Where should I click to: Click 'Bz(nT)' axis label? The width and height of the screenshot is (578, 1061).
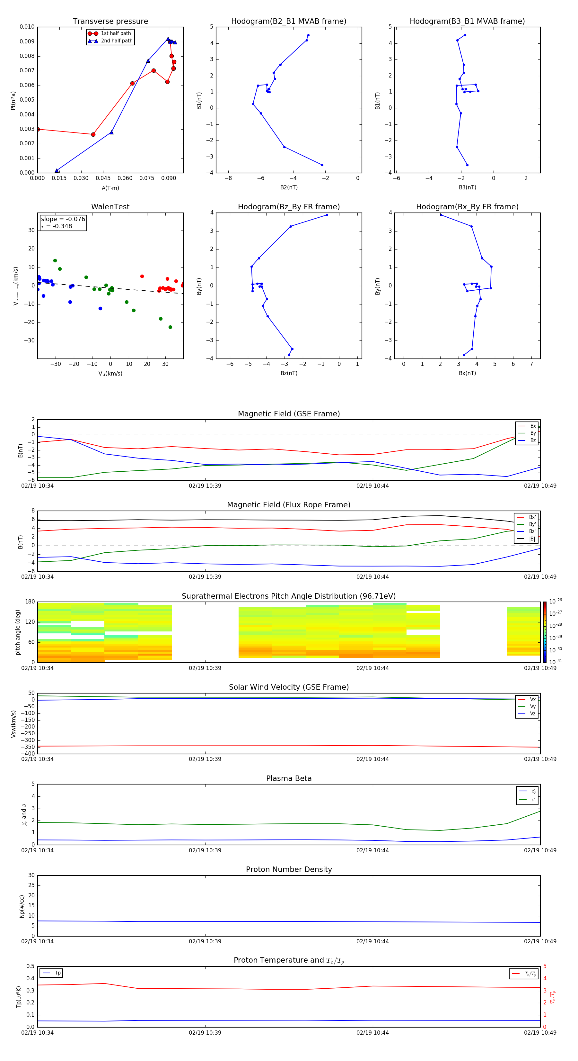289,373
